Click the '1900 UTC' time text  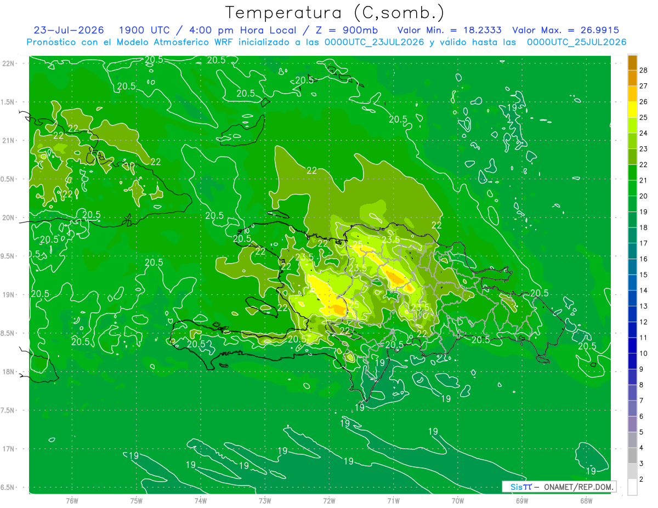144,30
